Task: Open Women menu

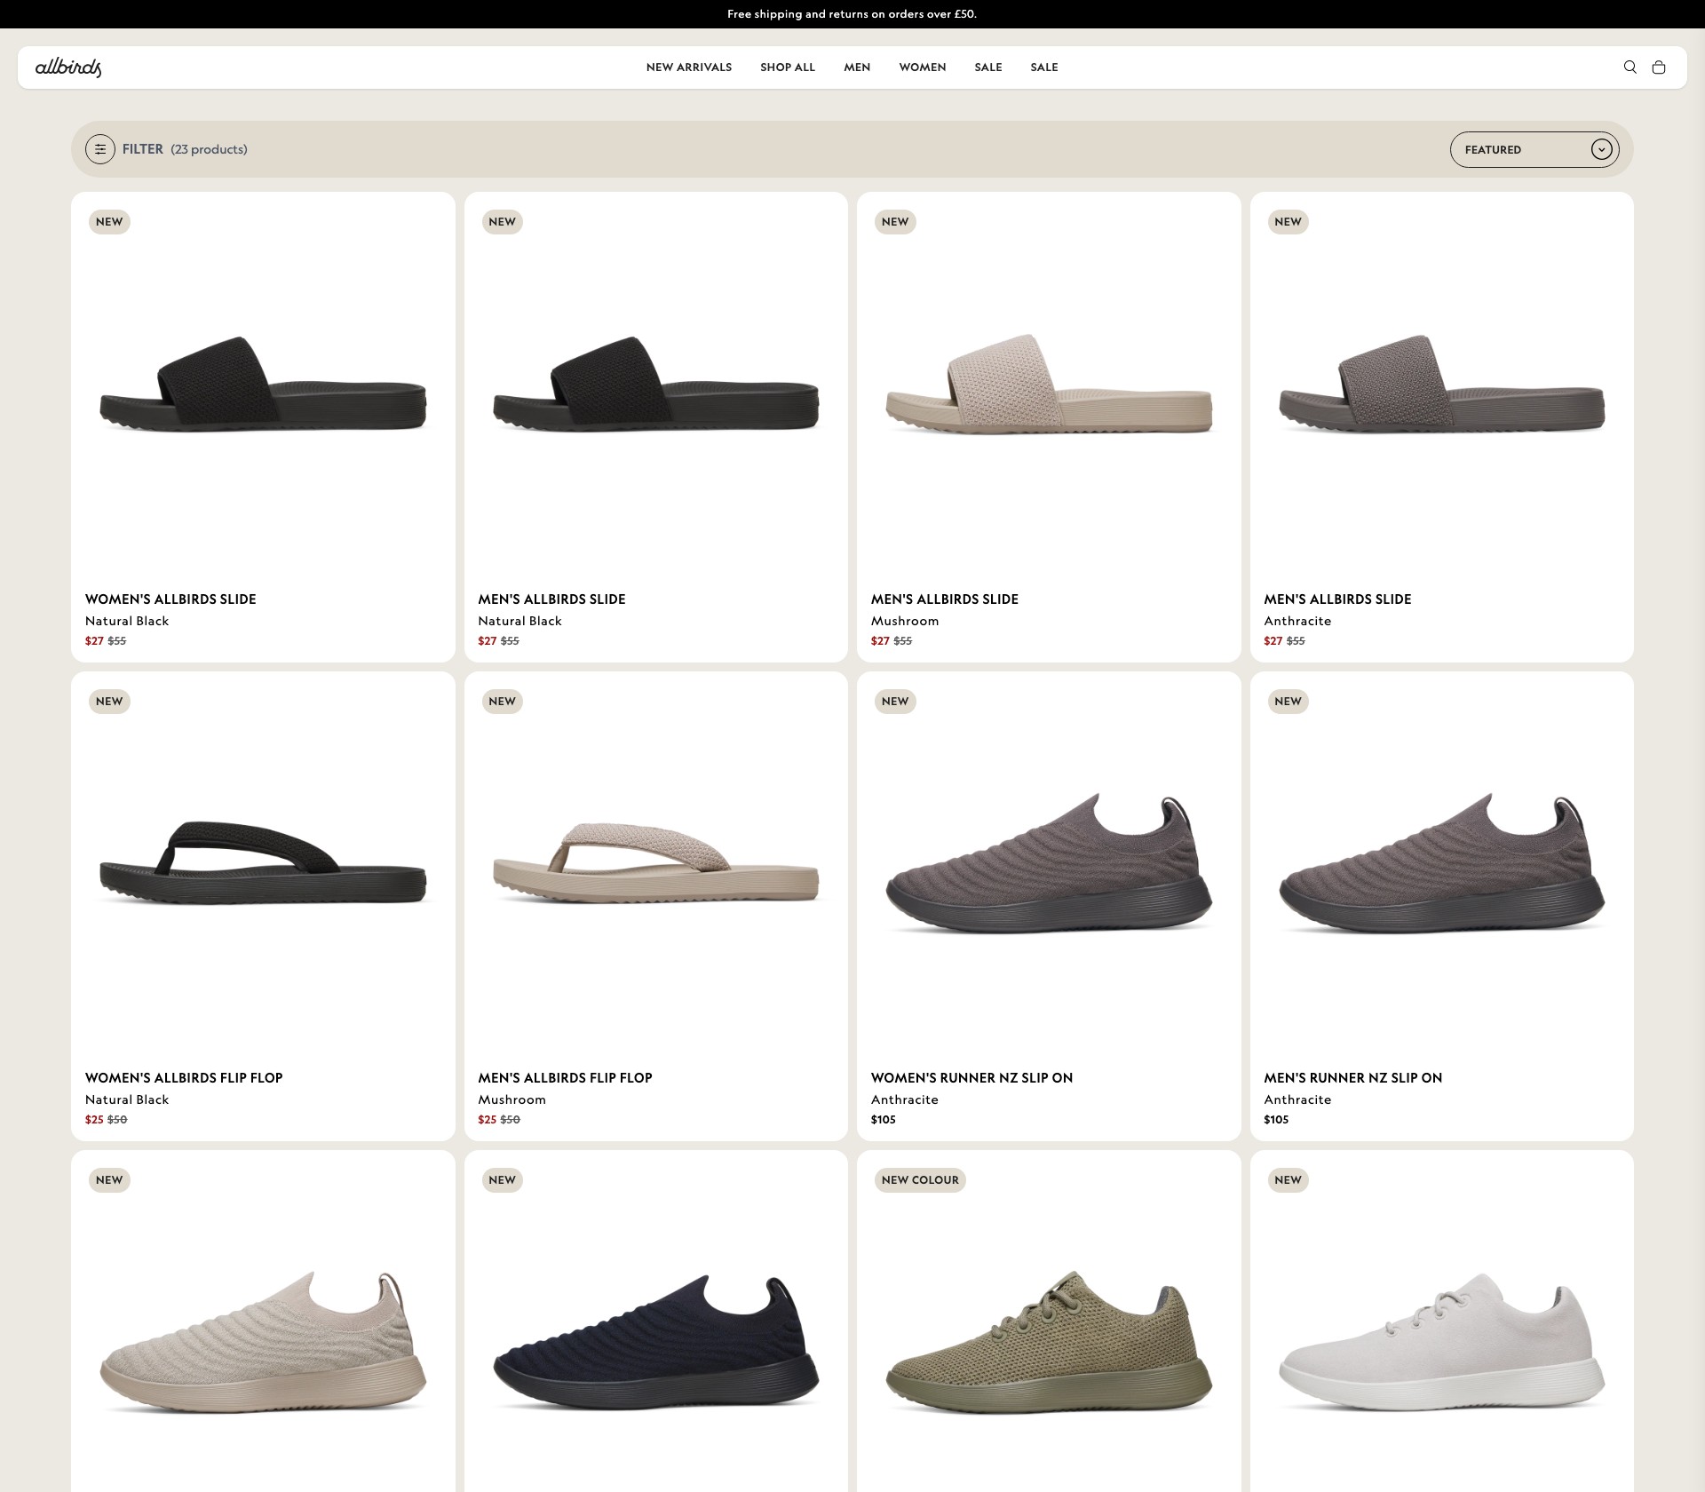Action: (x=923, y=67)
